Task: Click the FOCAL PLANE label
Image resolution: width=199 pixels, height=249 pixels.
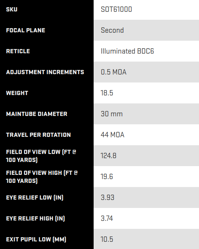Action: point(26,30)
